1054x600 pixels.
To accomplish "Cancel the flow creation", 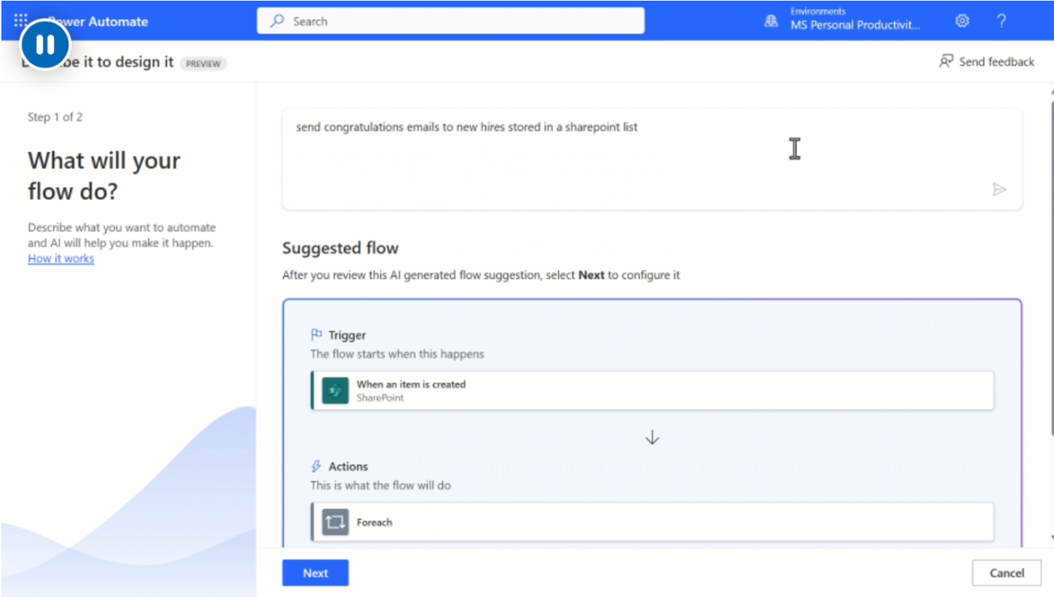I will 1006,573.
